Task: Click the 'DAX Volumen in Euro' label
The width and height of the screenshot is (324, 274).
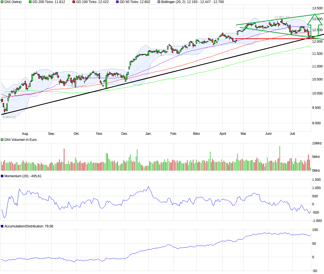Action: click(x=20, y=140)
